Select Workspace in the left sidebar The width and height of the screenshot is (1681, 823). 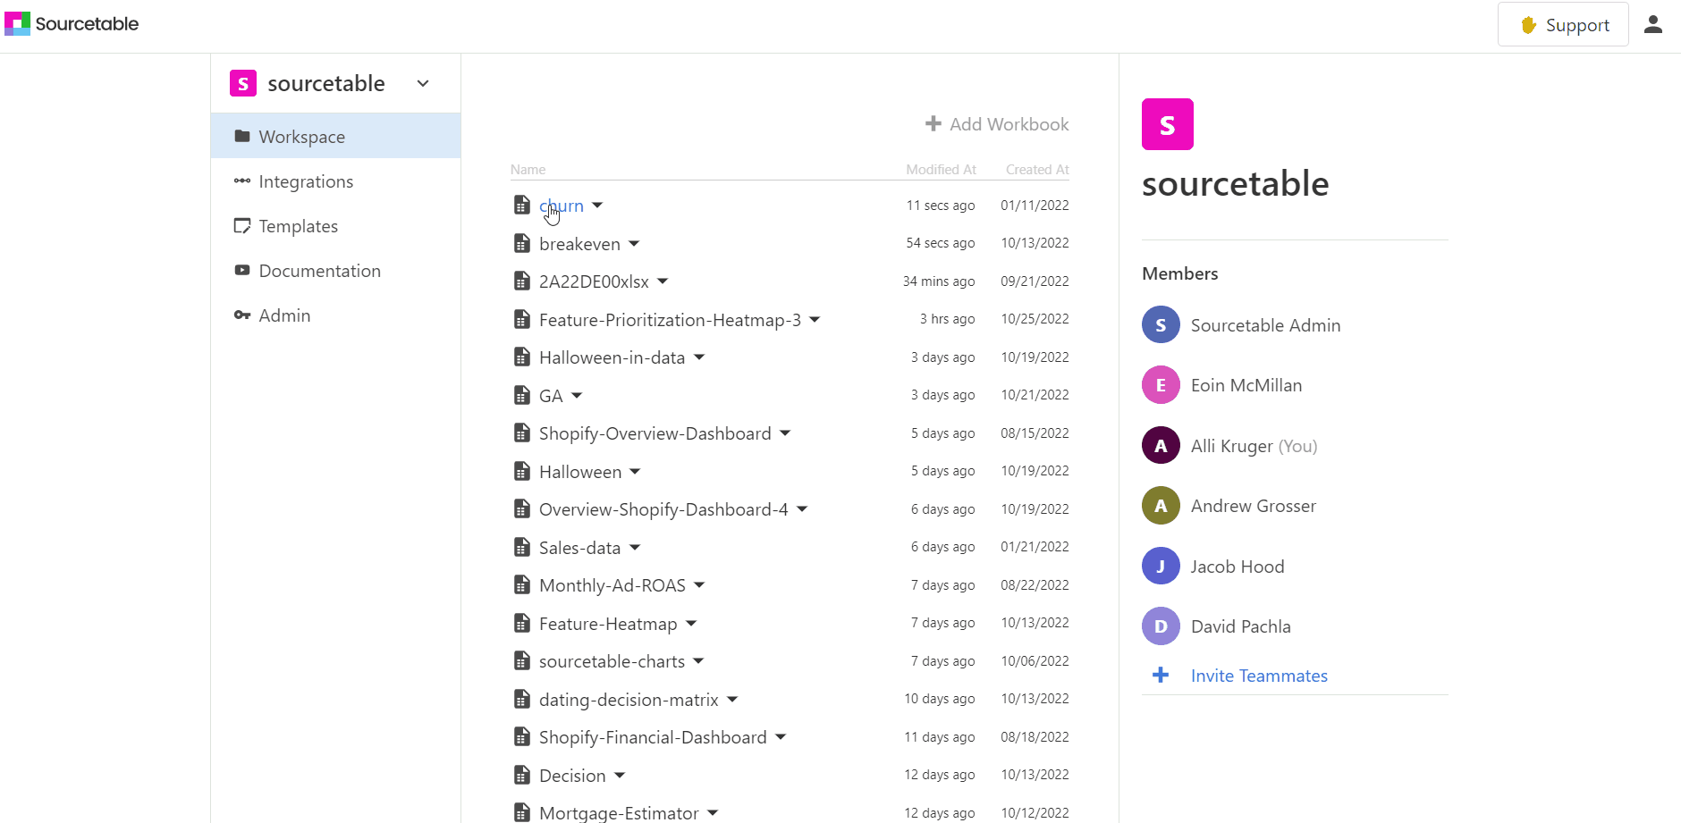pyautogui.click(x=301, y=136)
